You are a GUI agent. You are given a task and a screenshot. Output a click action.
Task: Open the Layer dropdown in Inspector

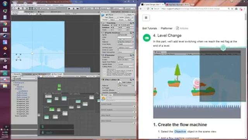(129, 17)
